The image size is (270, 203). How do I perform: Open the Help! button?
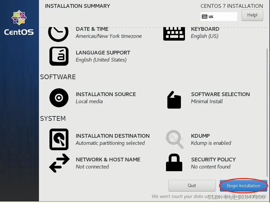point(252,15)
